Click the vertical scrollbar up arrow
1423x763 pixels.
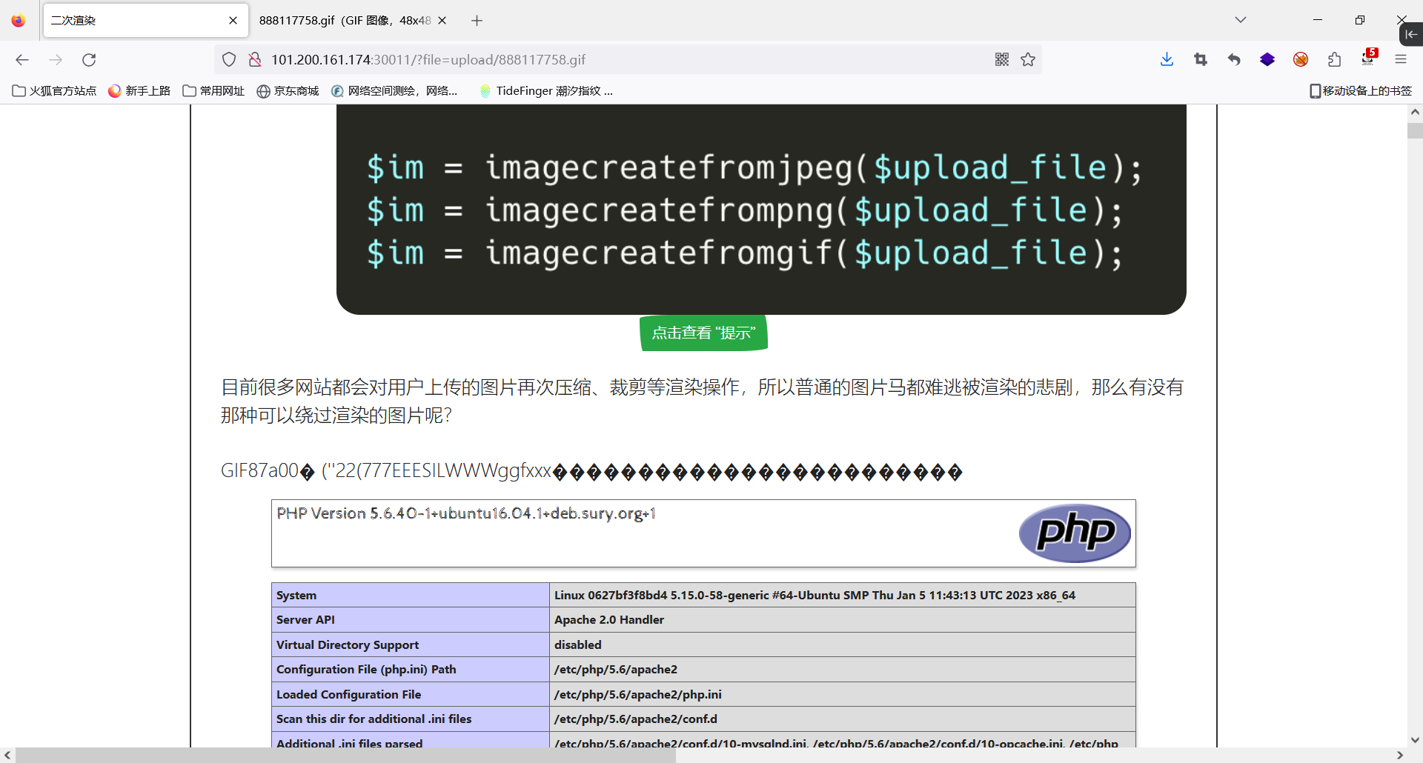[1415, 113]
